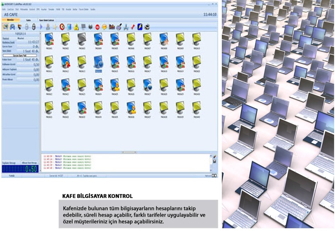Screen dimensions: 335x231
Task: Click the padlock icon in the toolbar
Action: 27,27
